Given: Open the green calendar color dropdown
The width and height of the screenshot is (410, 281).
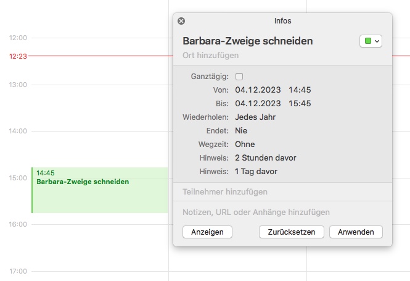Looking at the screenshot, I should [x=371, y=41].
